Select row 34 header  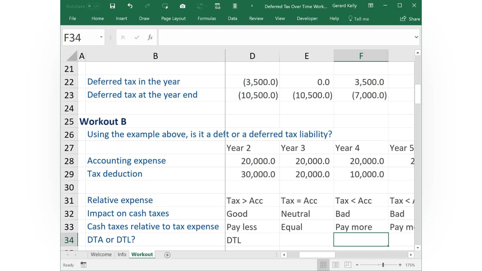click(69, 240)
